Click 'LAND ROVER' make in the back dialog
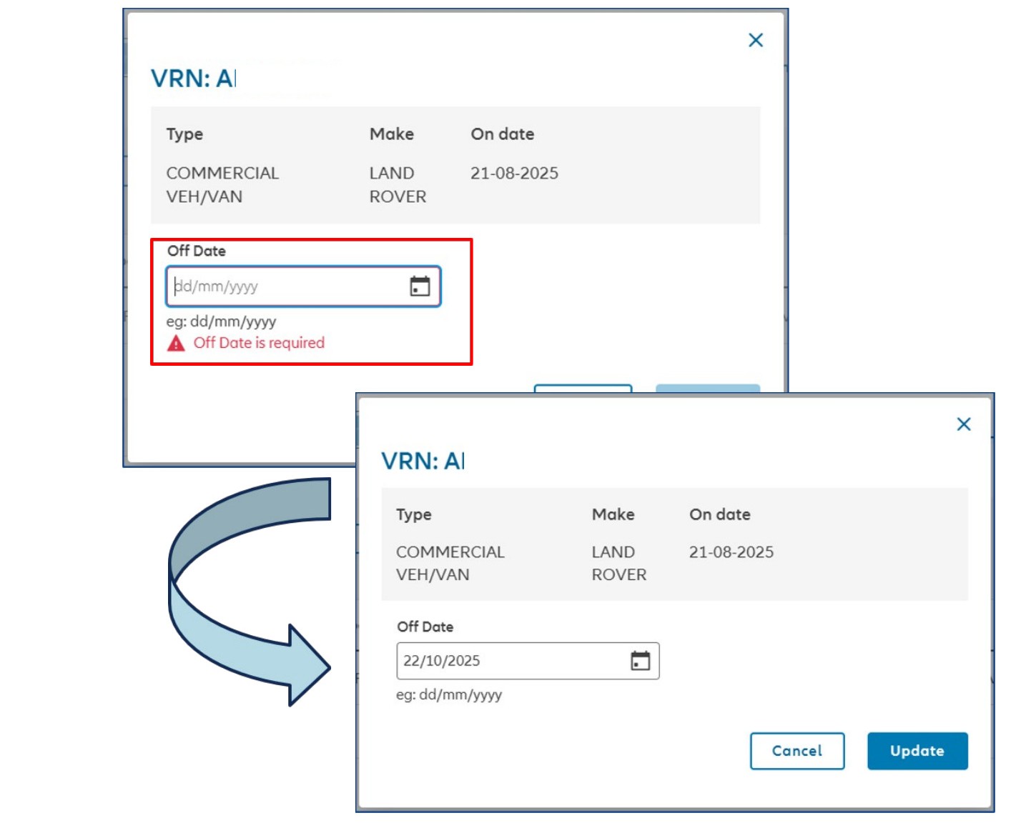Viewport: 1011px width, 833px height. click(398, 184)
